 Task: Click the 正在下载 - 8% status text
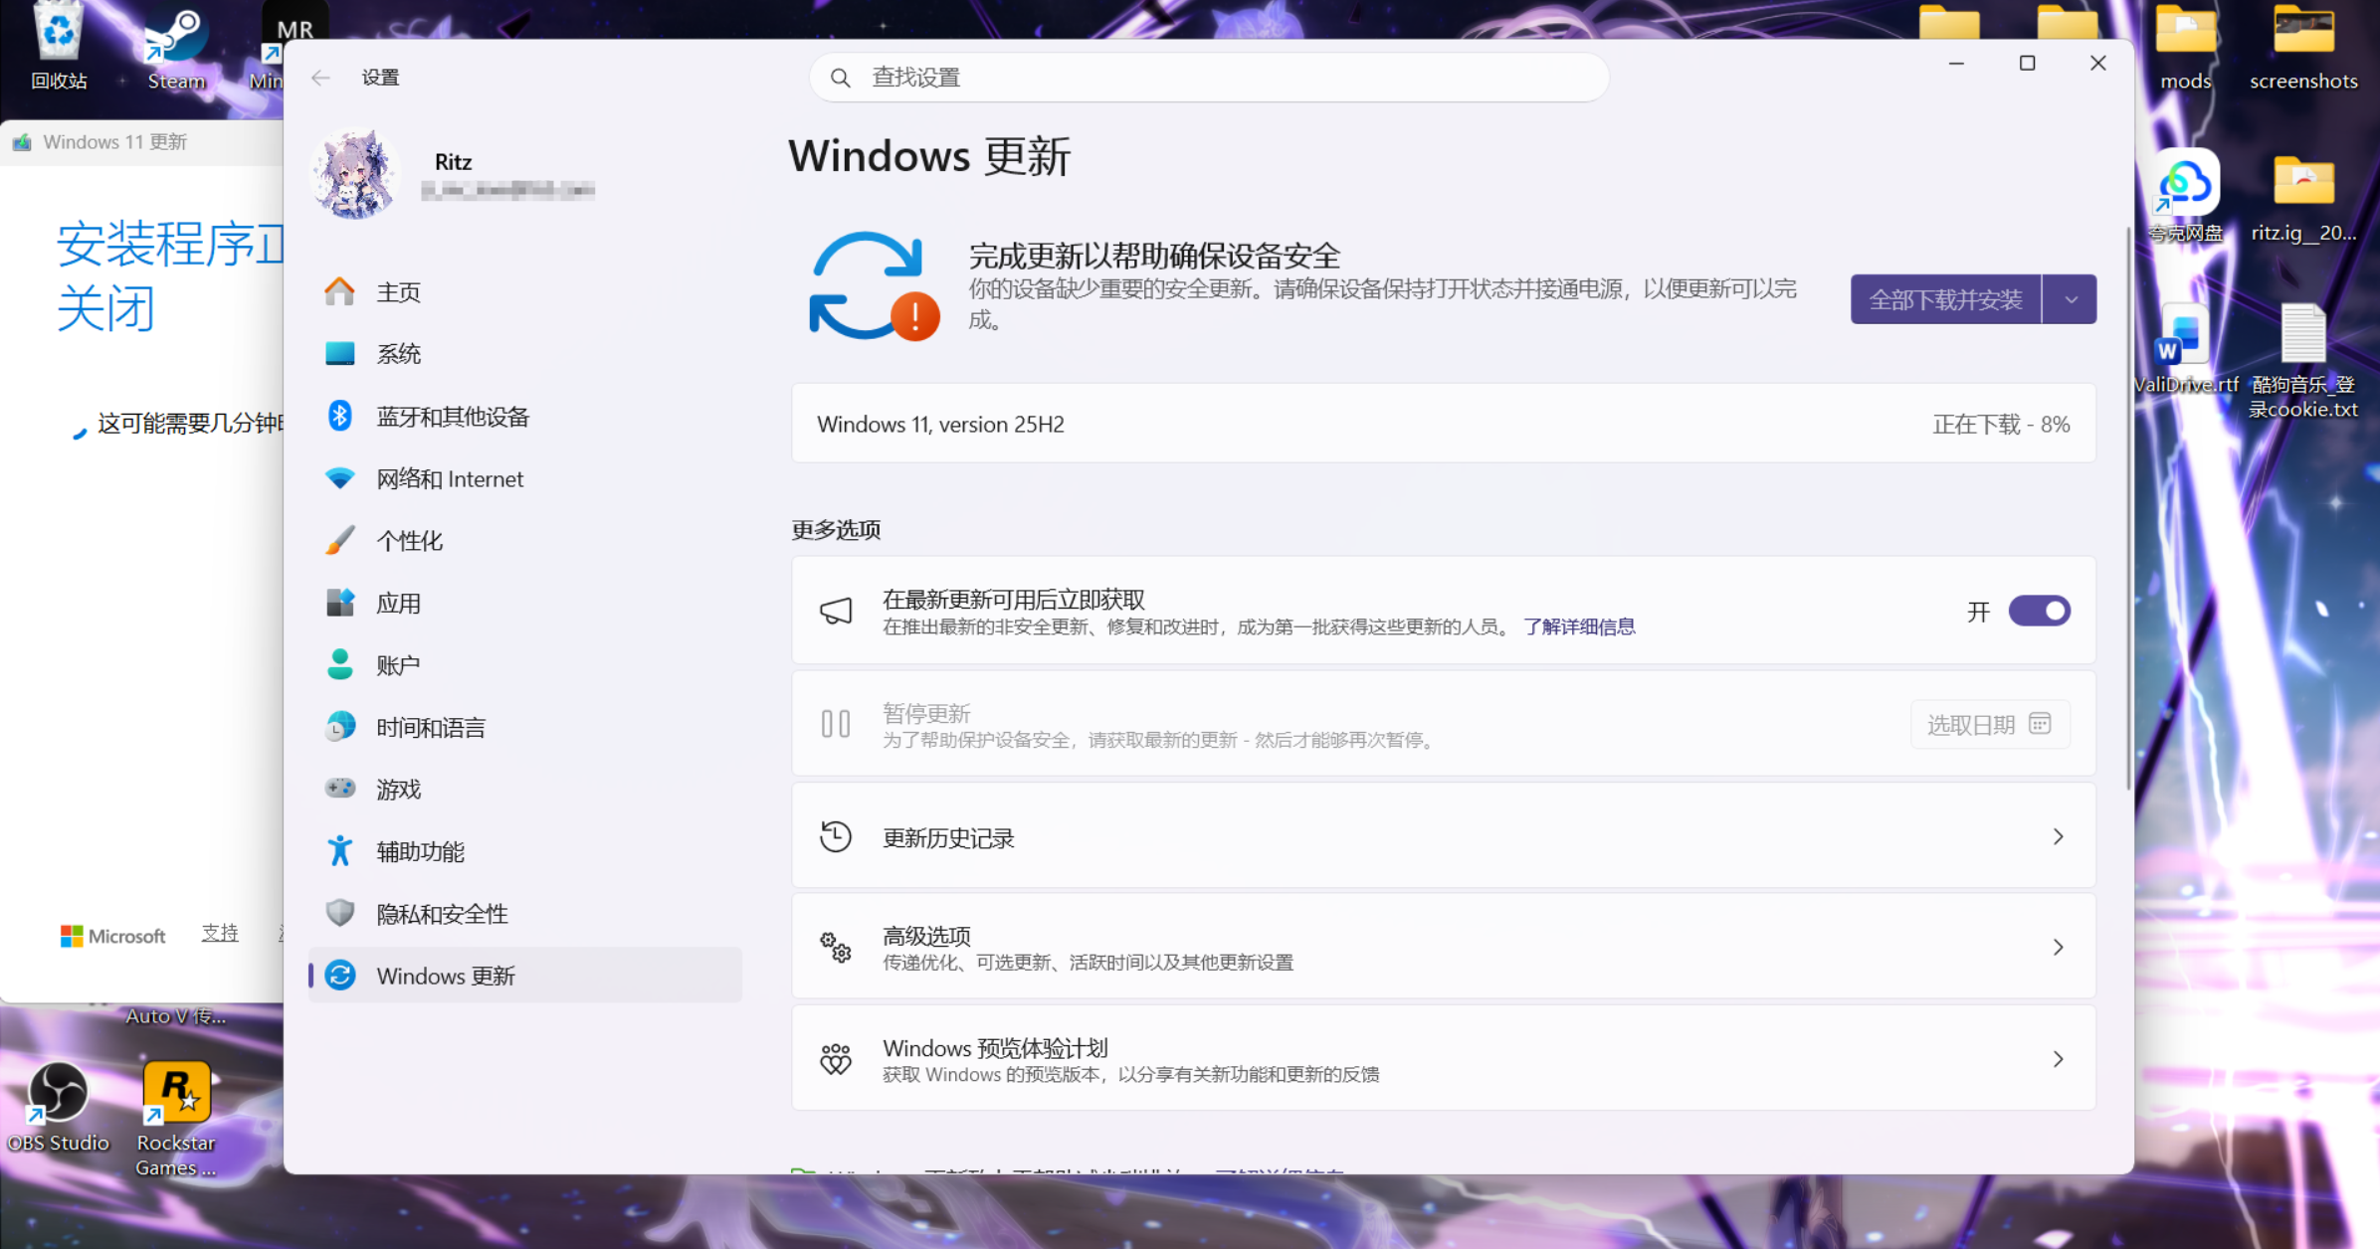[x=2001, y=425]
